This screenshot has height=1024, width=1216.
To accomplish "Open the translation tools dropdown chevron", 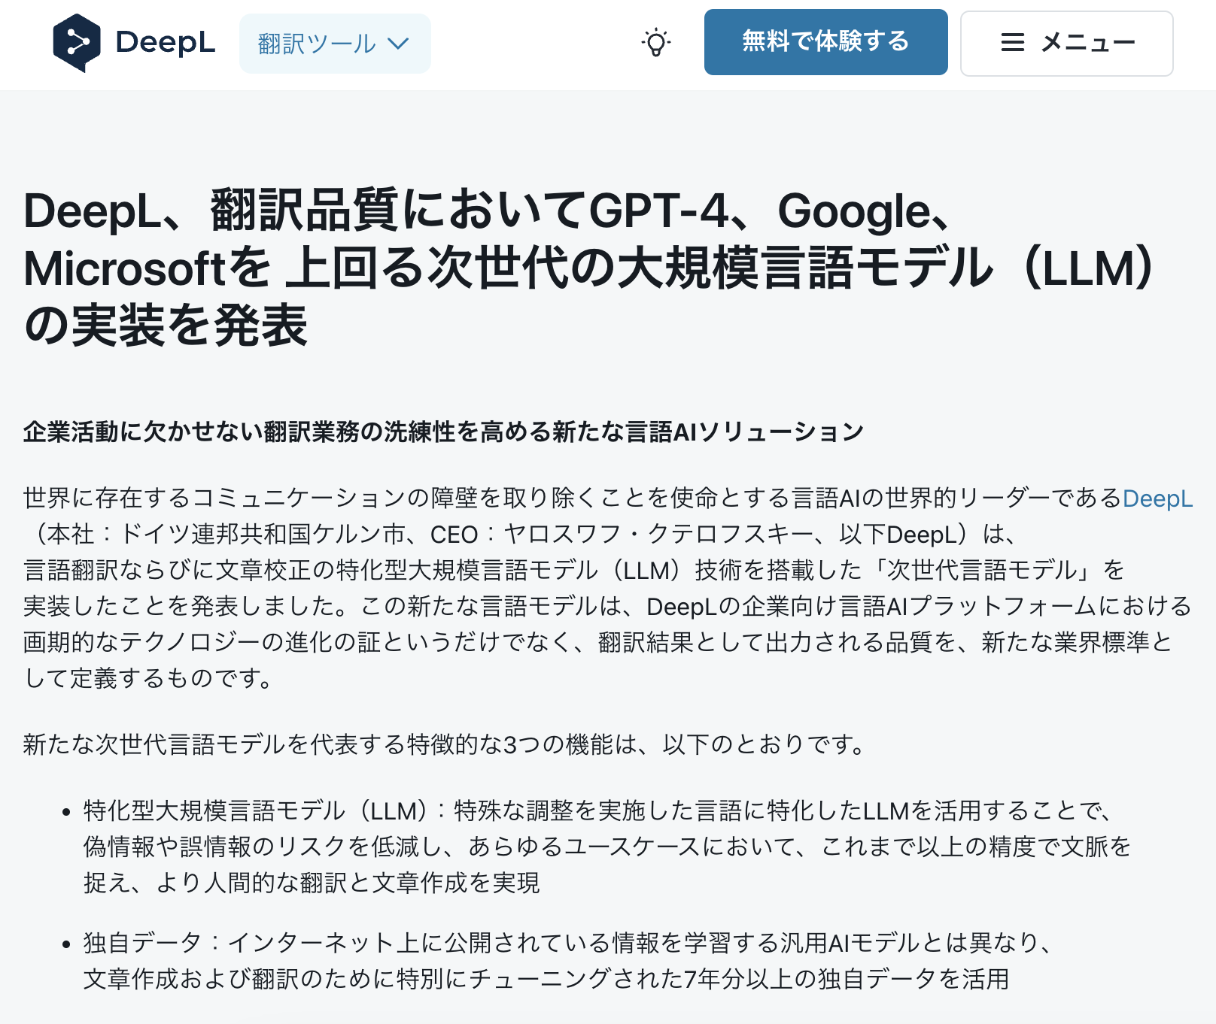I will [400, 43].
